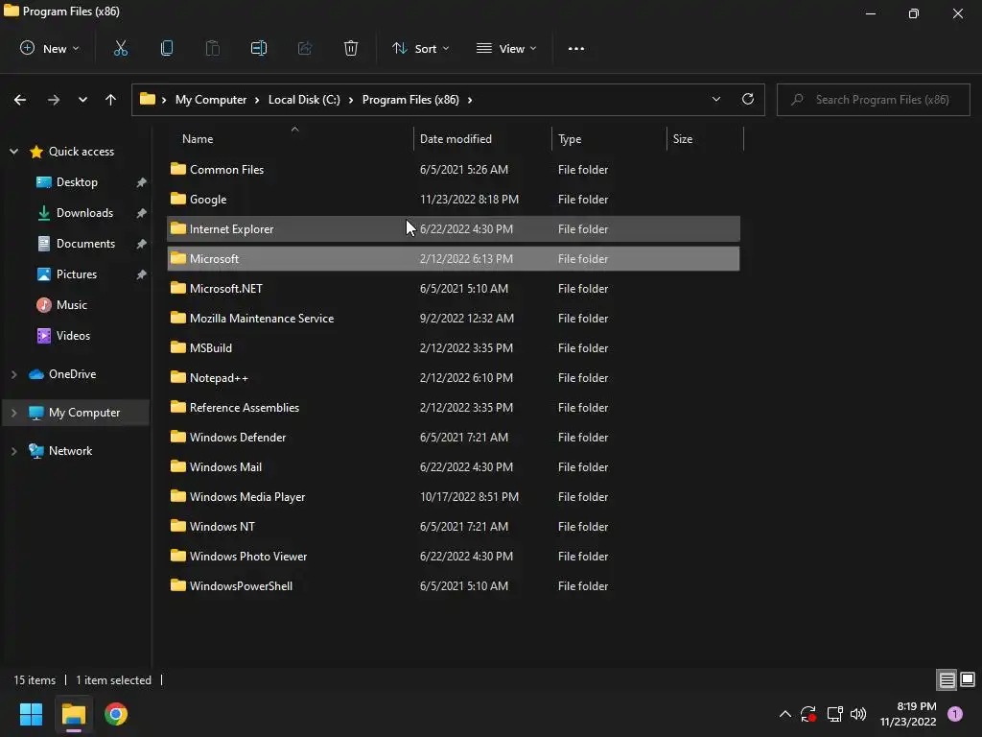Screen dimensions: 982x737
Task: Expand chevron after Program Files (x86) breadcrumb
Action: [x=470, y=100]
